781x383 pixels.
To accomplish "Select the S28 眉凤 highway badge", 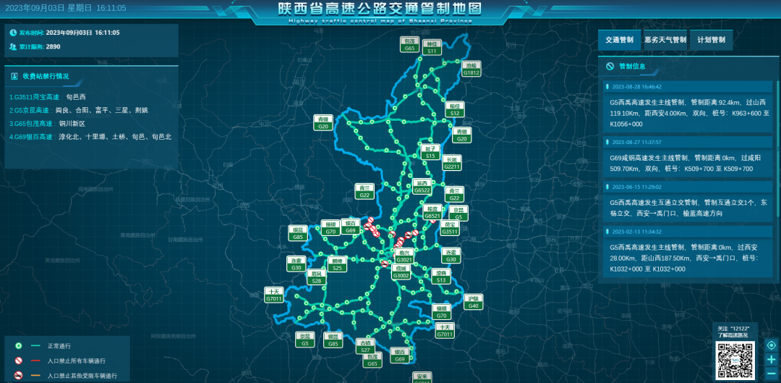I will pos(316,277).
